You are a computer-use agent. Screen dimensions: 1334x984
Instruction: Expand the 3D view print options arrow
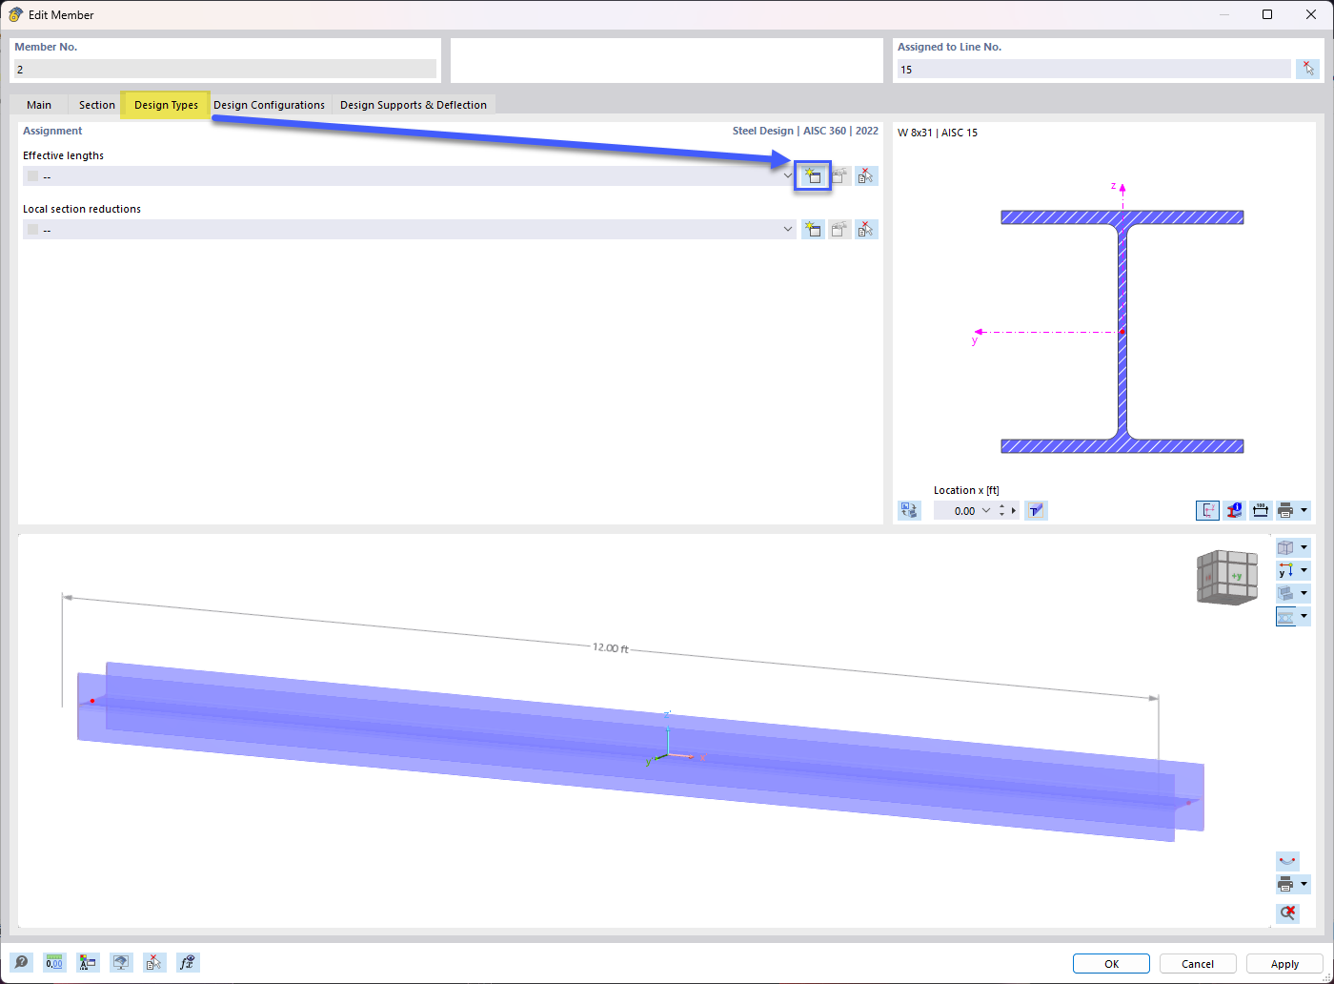(1304, 884)
